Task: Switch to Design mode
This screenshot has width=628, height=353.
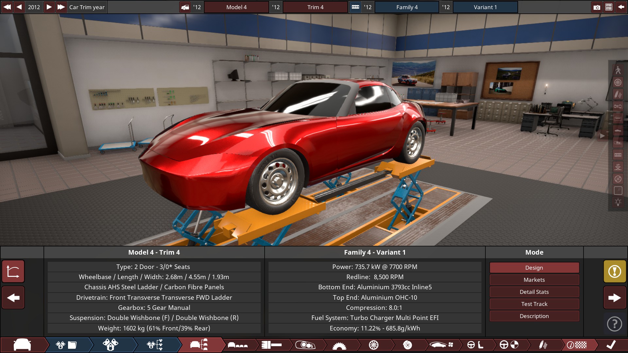Action: pyautogui.click(x=534, y=268)
